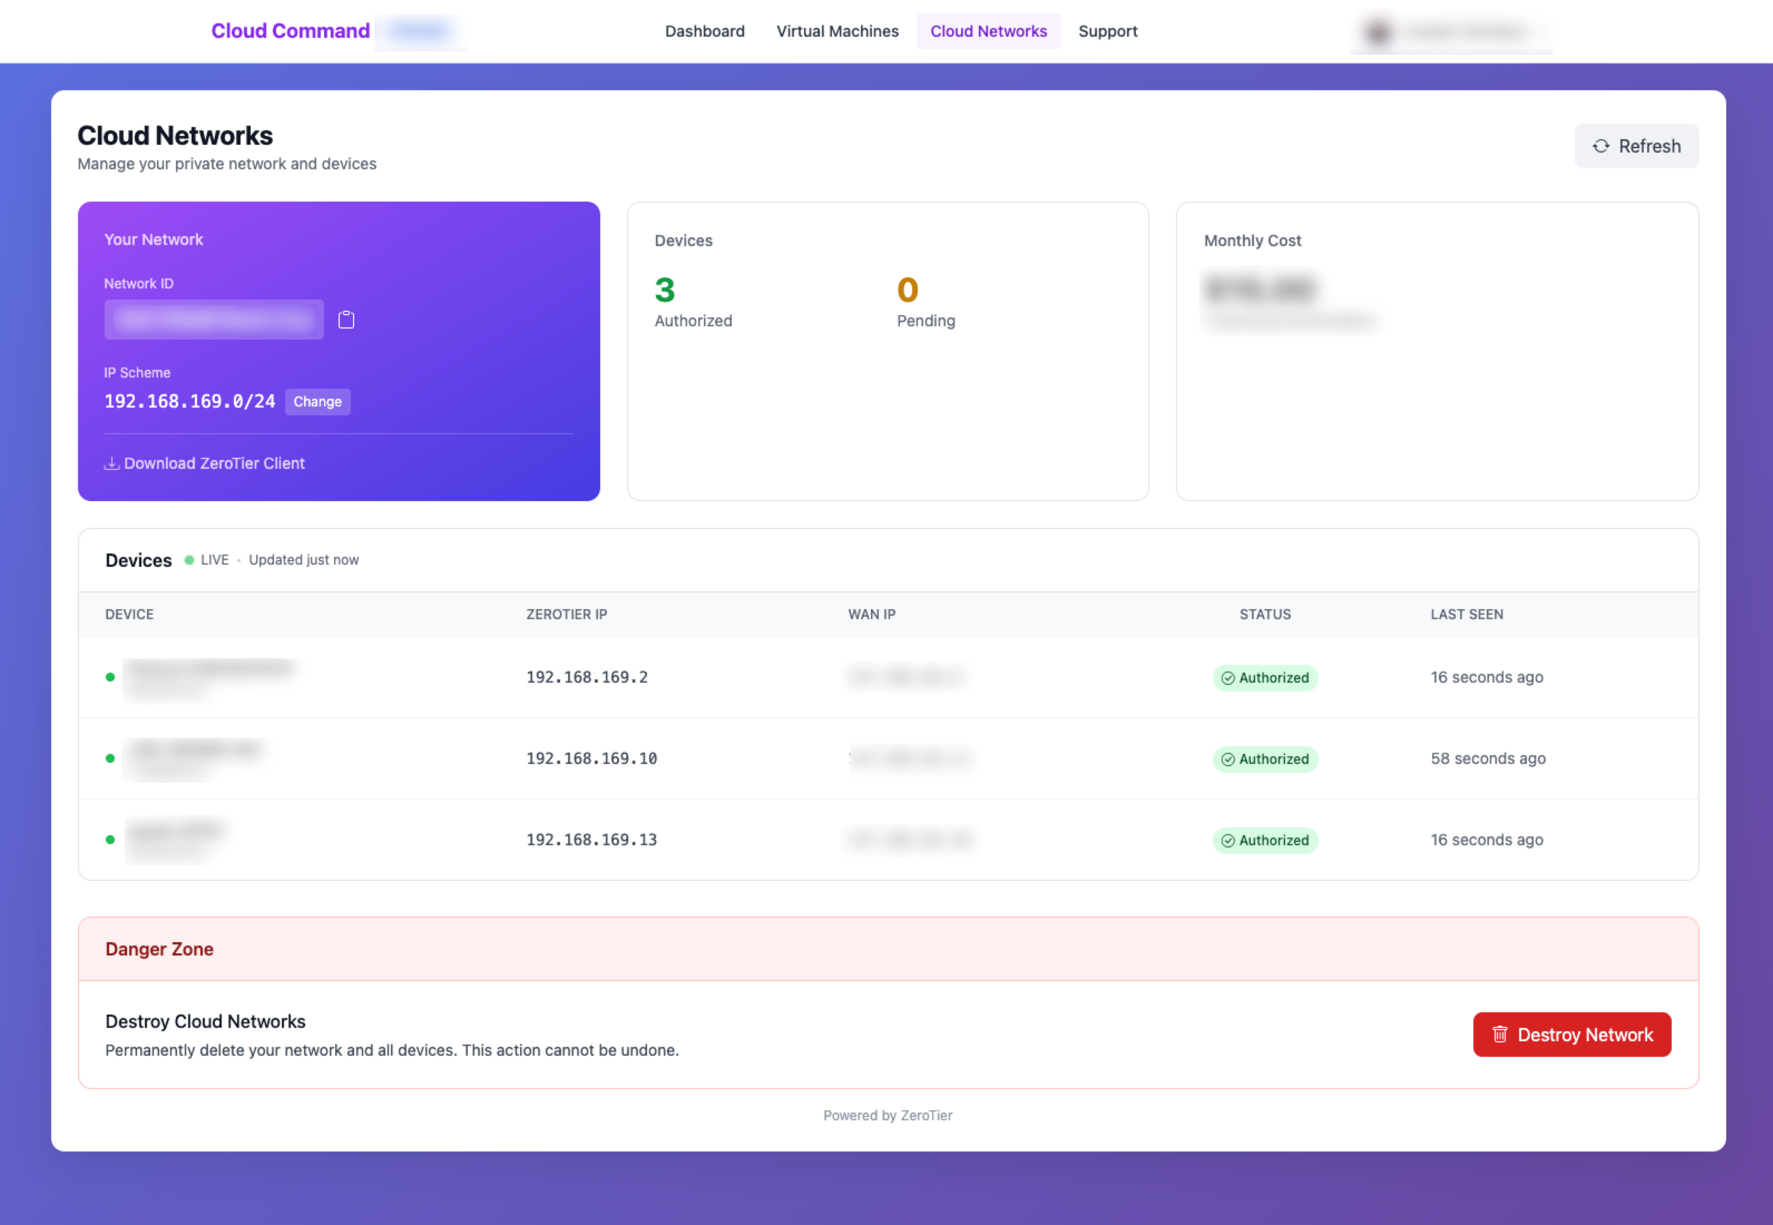
Task: Click the refresh arrows icon on the Refresh button
Action: click(1601, 146)
